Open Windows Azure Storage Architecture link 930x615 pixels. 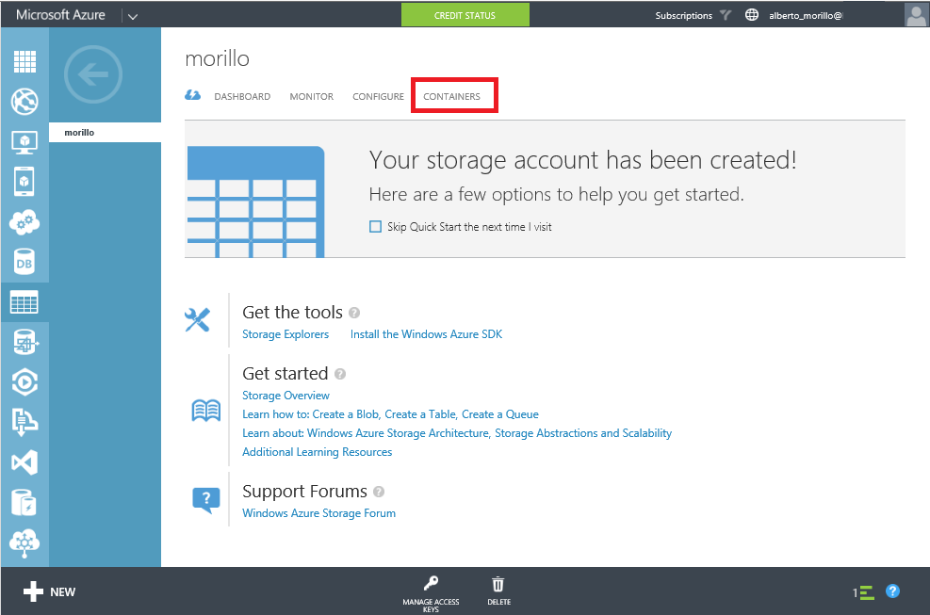pyautogui.click(x=399, y=433)
